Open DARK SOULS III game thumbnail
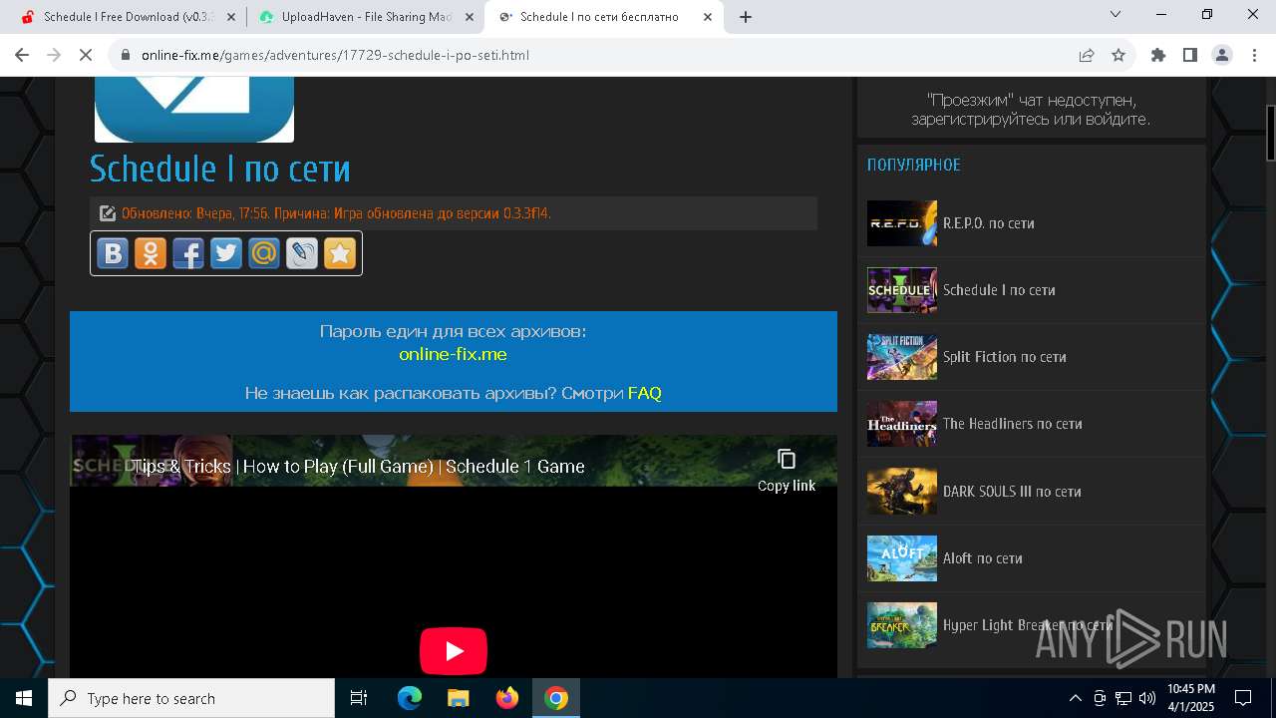Image resolution: width=1276 pixels, height=718 pixels. click(902, 492)
